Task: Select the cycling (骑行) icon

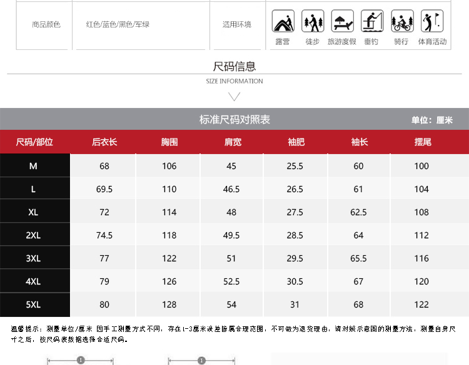Action: coord(402,21)
